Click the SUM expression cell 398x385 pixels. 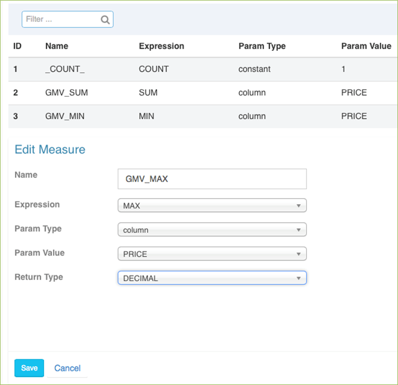click(148, 92)
